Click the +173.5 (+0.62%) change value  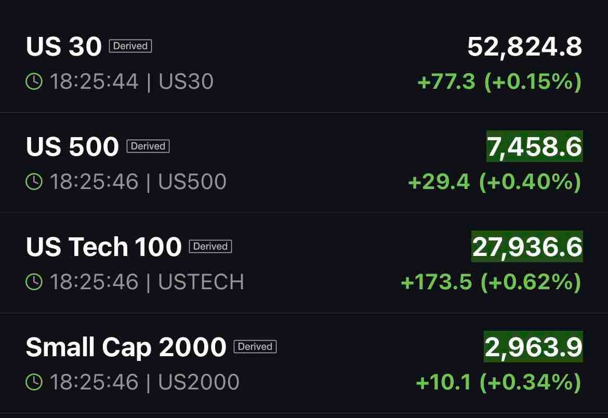(491, 282)
